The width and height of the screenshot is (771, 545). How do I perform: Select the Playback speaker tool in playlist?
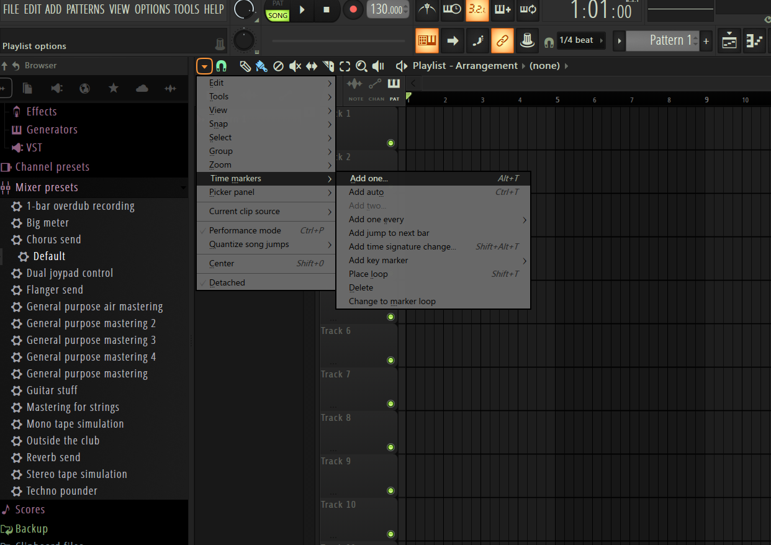pos(378,66)
